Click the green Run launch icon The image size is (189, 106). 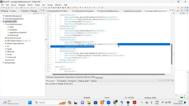[x=53, y=8]
